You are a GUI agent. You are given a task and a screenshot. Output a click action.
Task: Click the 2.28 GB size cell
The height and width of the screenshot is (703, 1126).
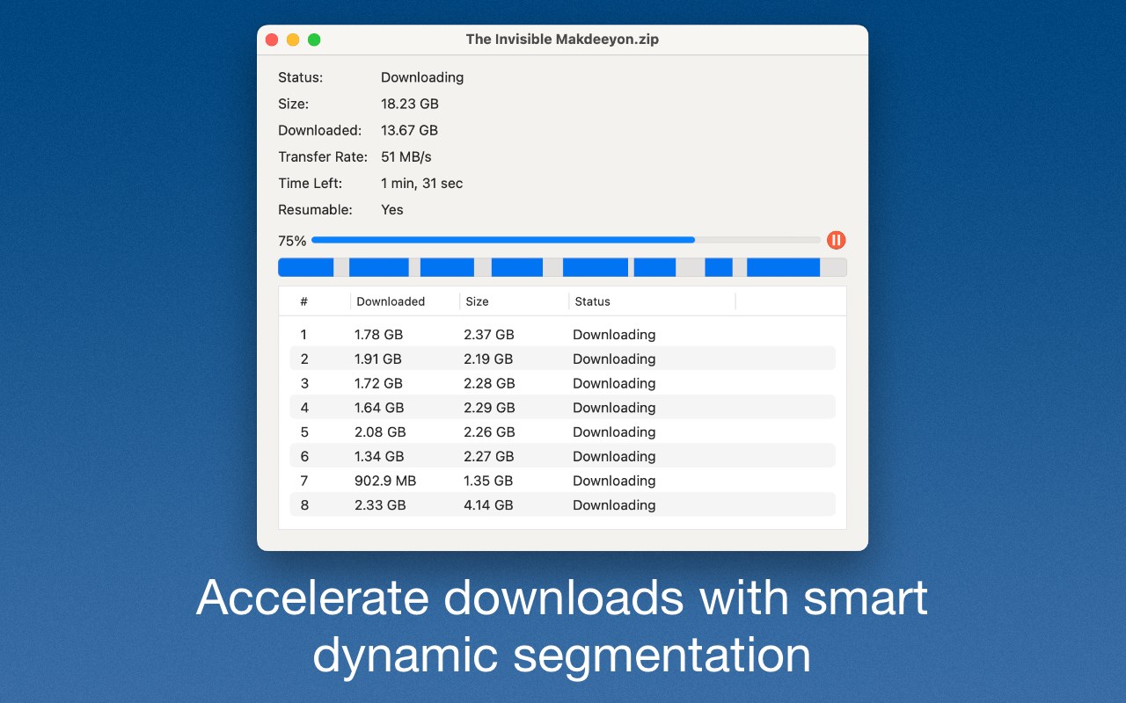489,383
